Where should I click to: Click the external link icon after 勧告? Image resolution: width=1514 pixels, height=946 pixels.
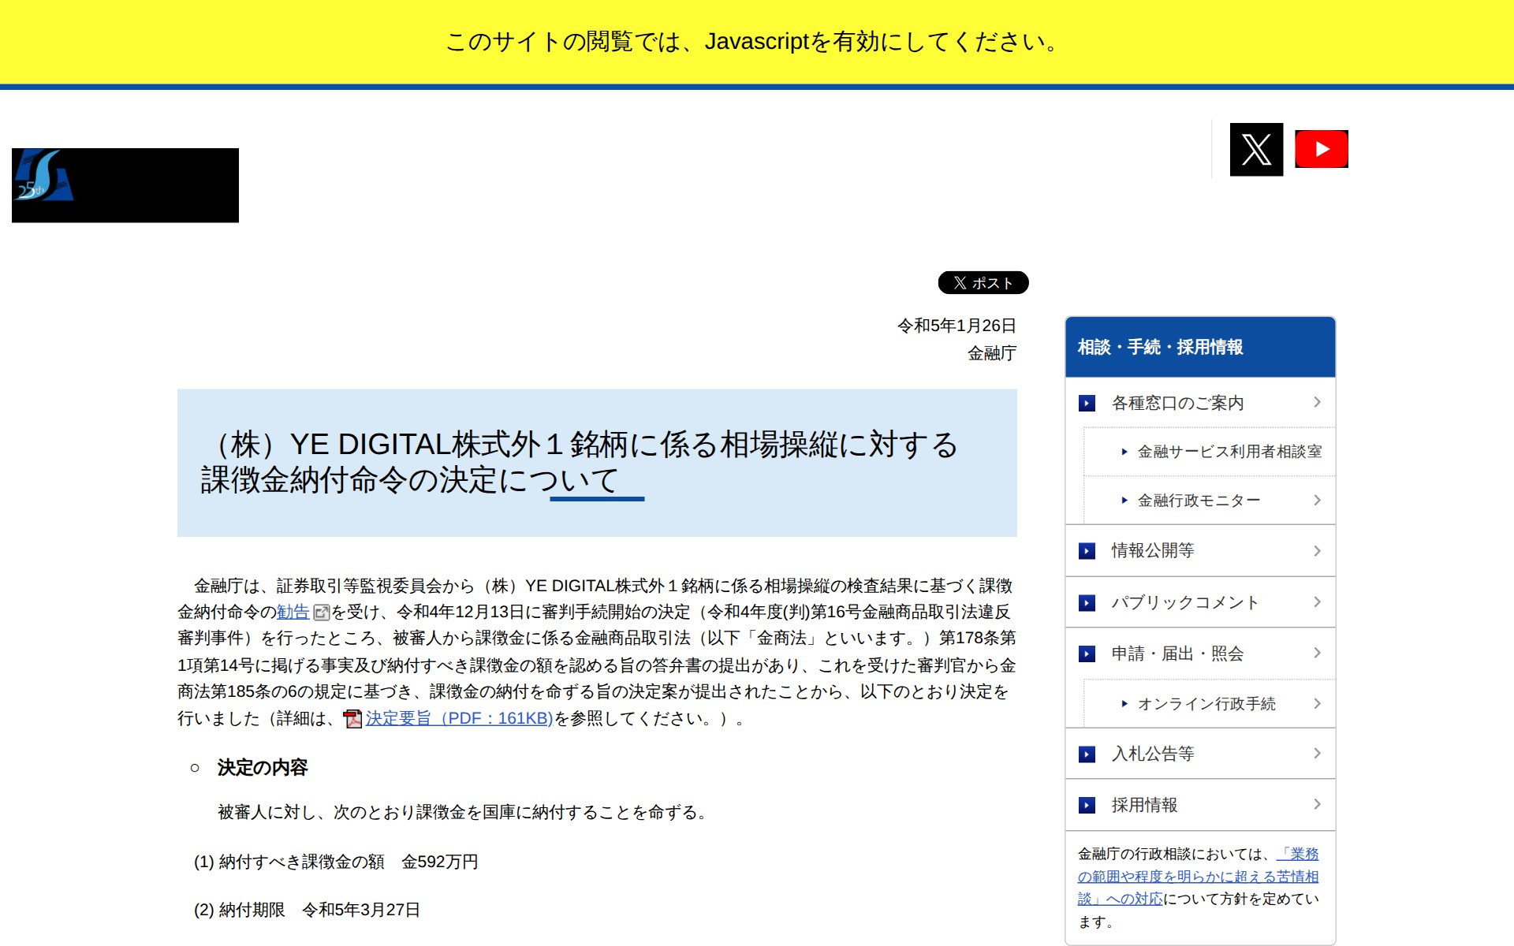point(320,613)
